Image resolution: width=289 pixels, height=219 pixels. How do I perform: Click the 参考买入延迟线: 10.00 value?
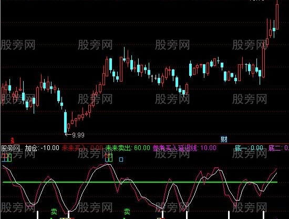coord(184,148)
